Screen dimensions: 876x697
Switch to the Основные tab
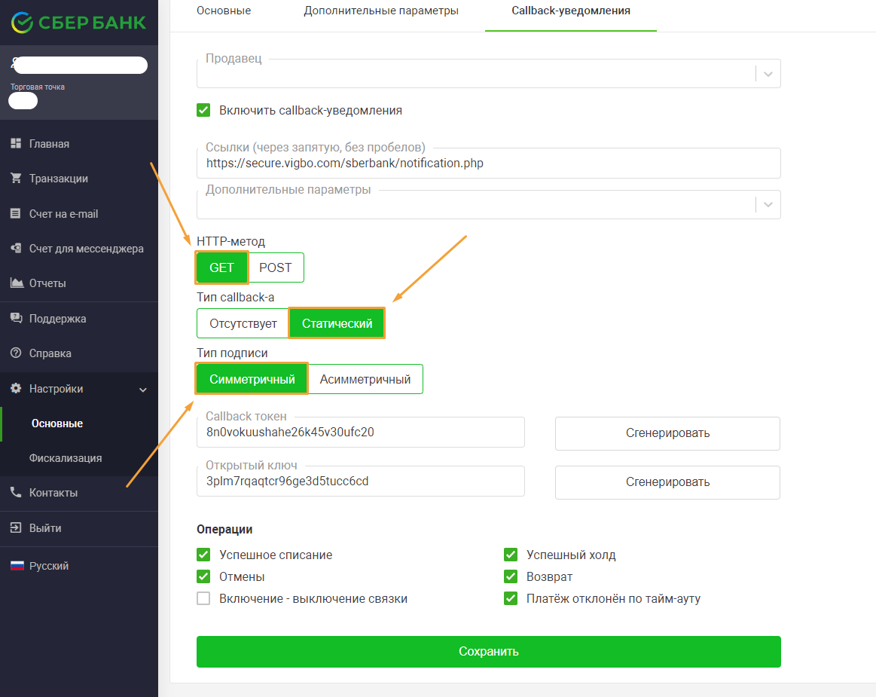point(224,11)
